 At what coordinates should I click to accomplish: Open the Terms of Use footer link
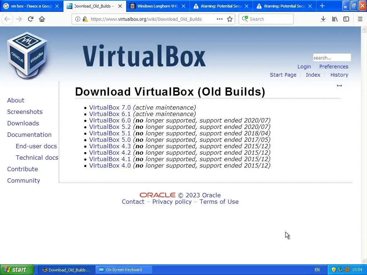(219, 202)
